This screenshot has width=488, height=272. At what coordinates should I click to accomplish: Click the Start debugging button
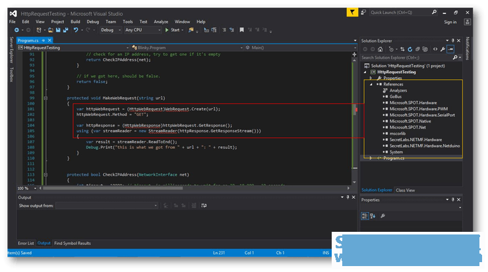tap(173, 30)
